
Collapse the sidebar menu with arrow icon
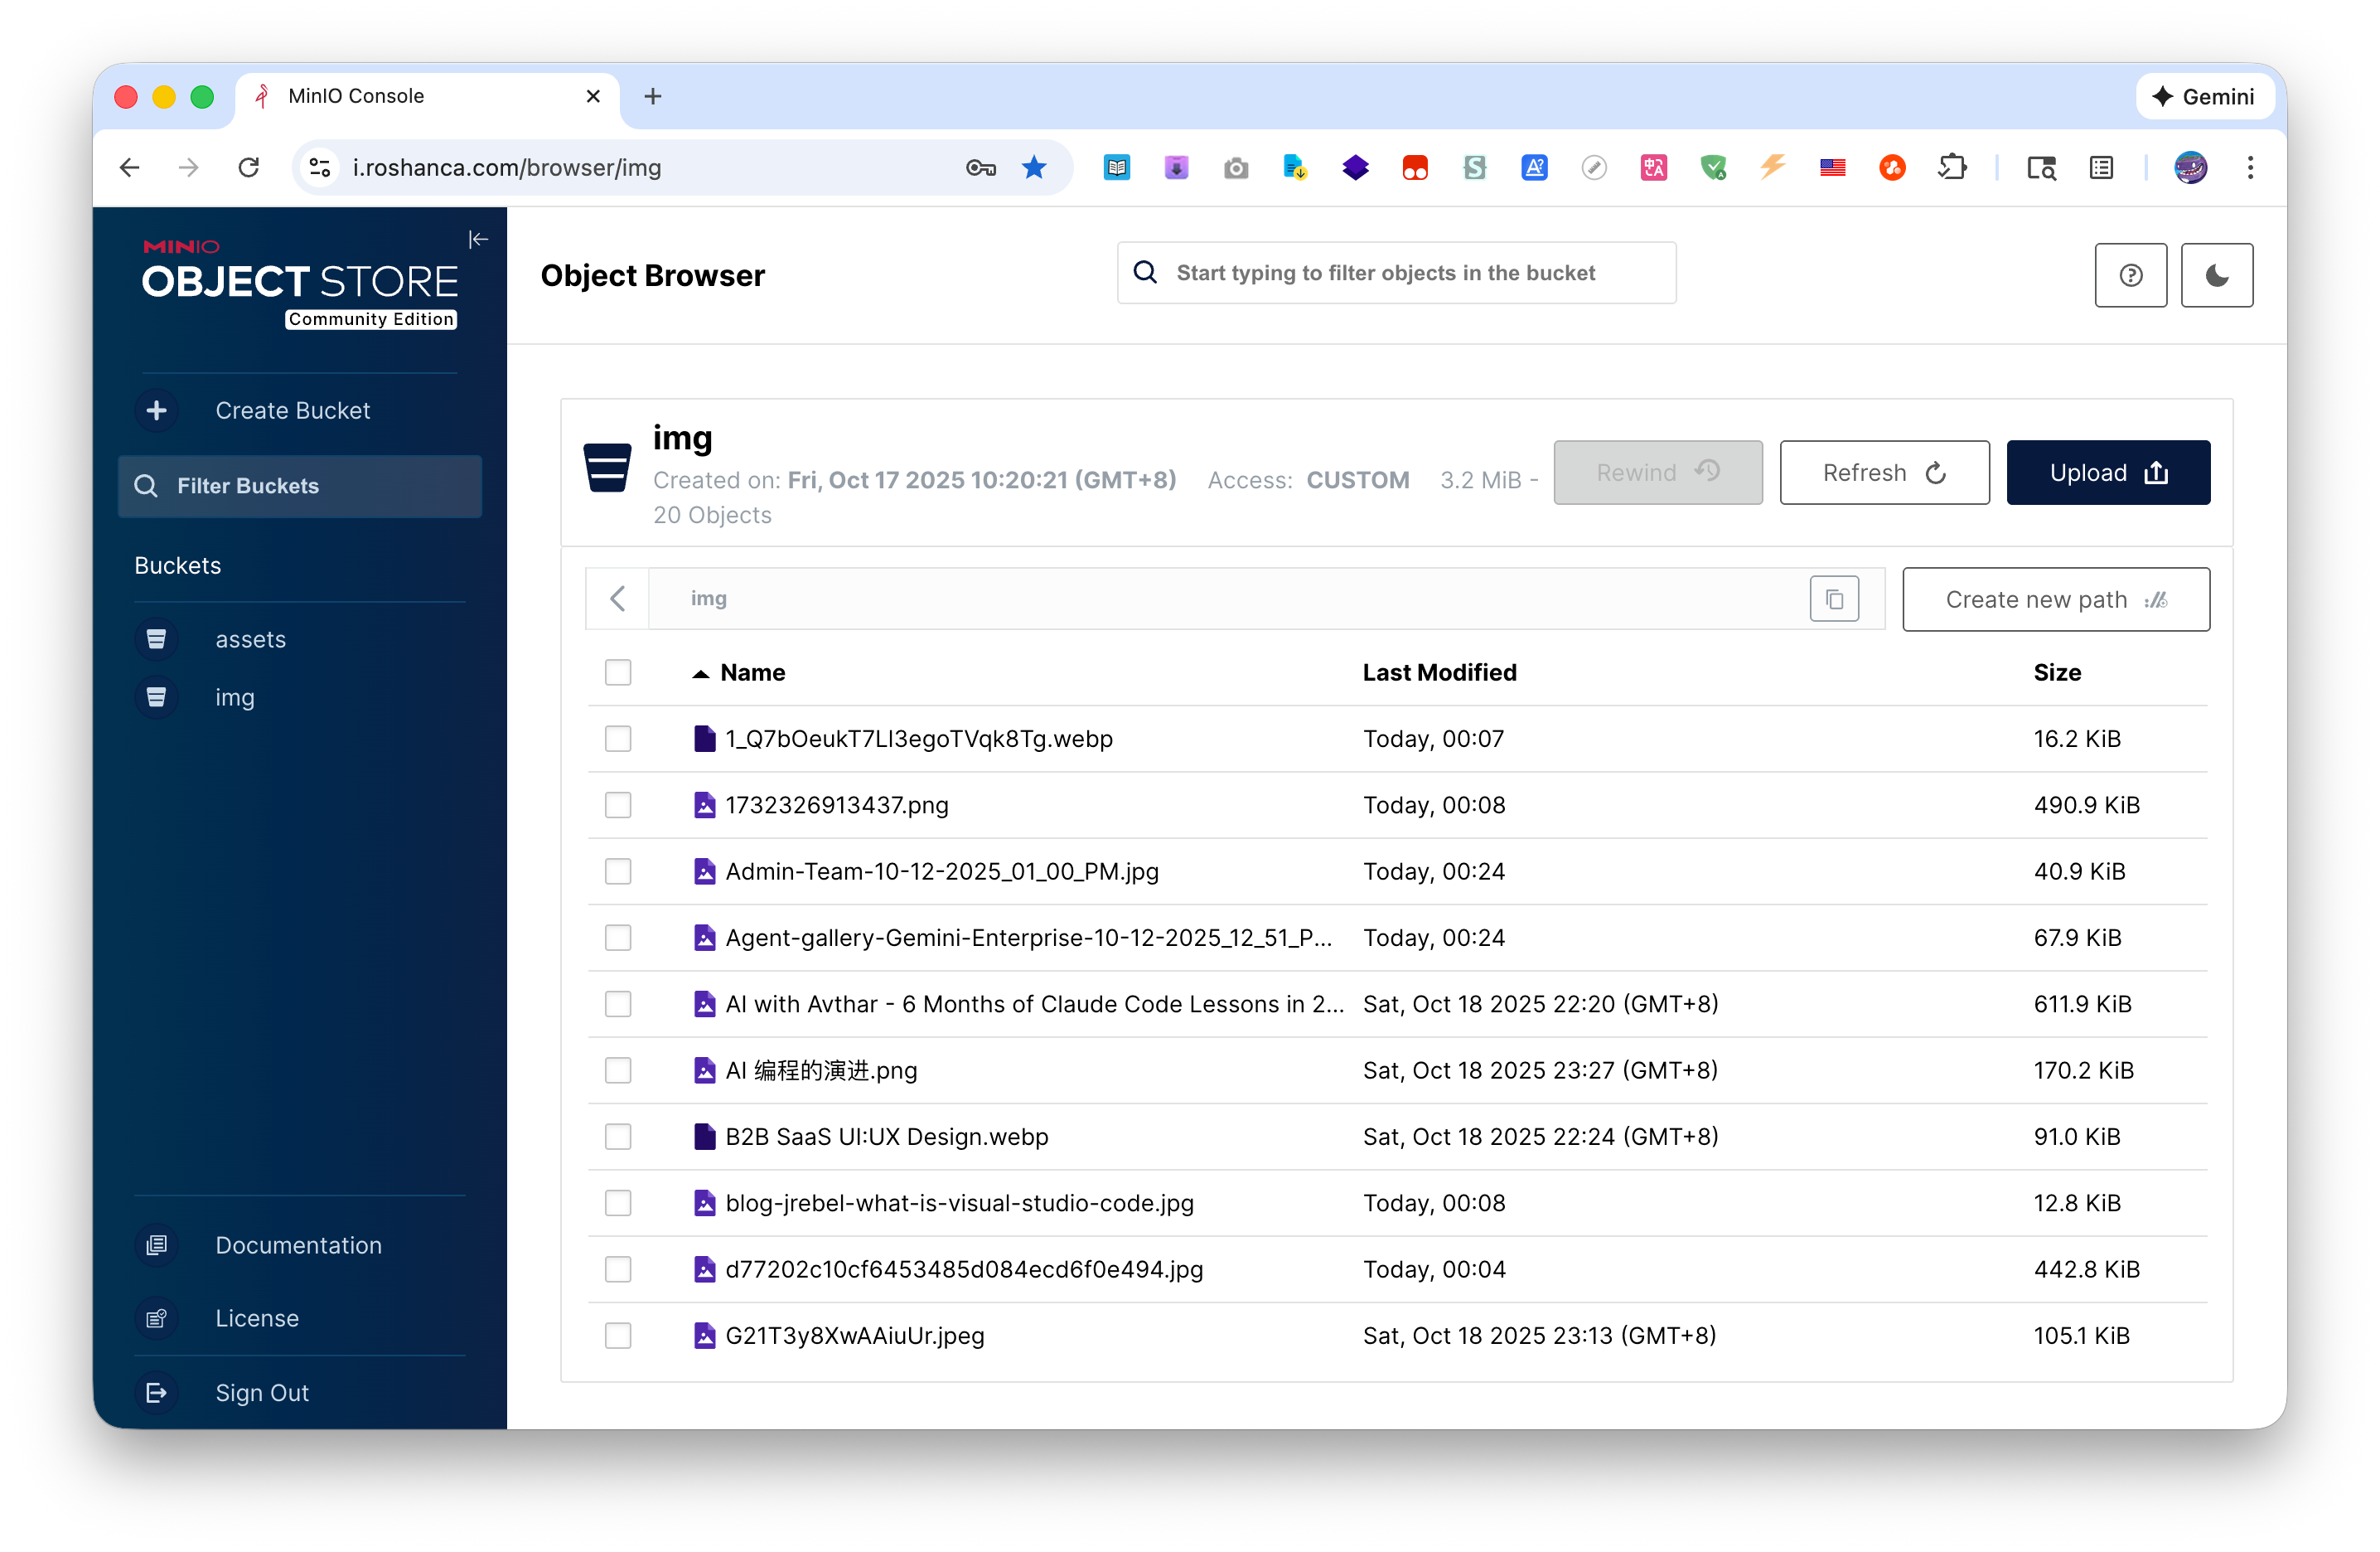coord(478,239)
